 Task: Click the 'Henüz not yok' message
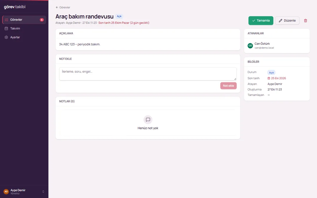point(148,128)
